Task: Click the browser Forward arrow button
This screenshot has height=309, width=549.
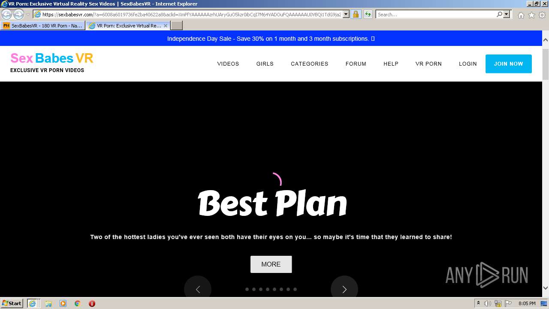Action: pyautogui.click(x=18, y=14)
